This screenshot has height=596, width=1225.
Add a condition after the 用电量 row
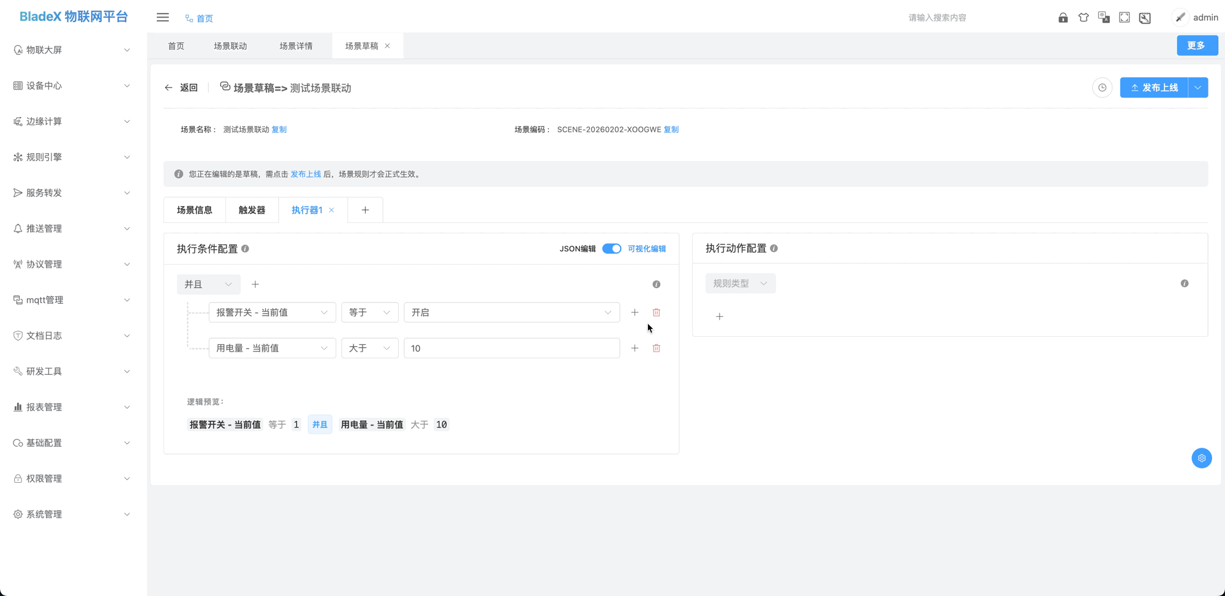[635, 348]
